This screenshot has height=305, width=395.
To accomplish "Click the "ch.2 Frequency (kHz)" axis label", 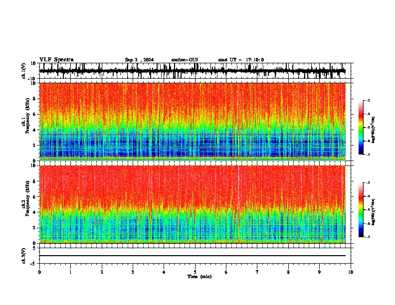I will pos(26,198).
